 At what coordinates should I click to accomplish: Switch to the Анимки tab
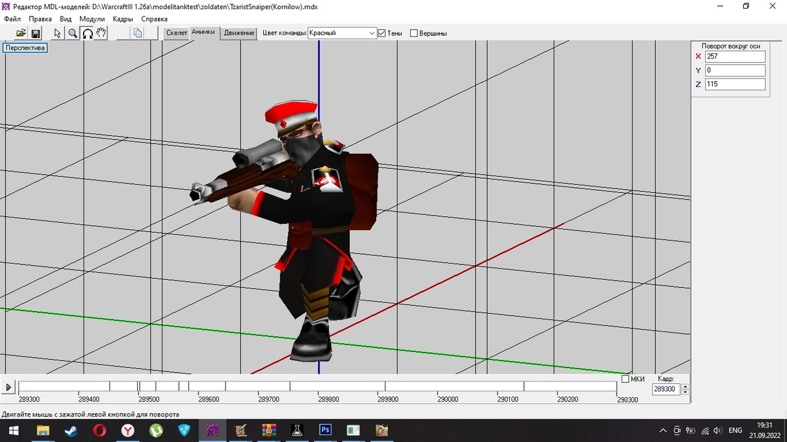(204, 33)
